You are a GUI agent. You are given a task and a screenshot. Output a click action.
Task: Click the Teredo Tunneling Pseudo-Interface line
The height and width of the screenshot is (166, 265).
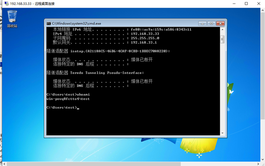tap(95, 73)
